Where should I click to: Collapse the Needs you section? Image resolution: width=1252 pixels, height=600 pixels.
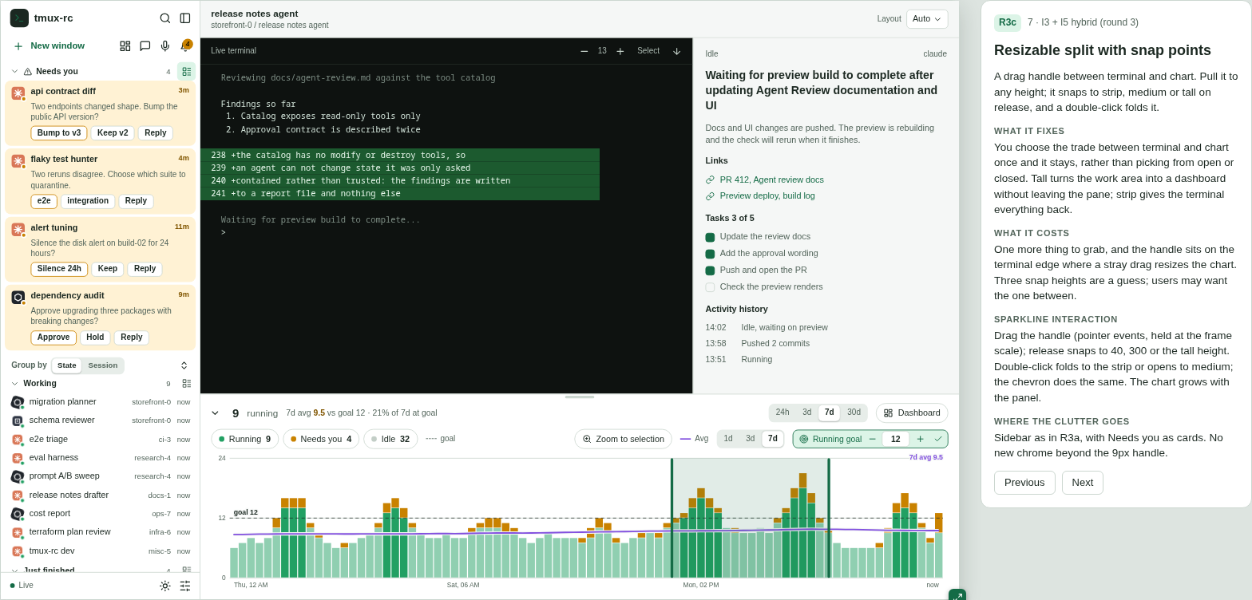(14, 72)
